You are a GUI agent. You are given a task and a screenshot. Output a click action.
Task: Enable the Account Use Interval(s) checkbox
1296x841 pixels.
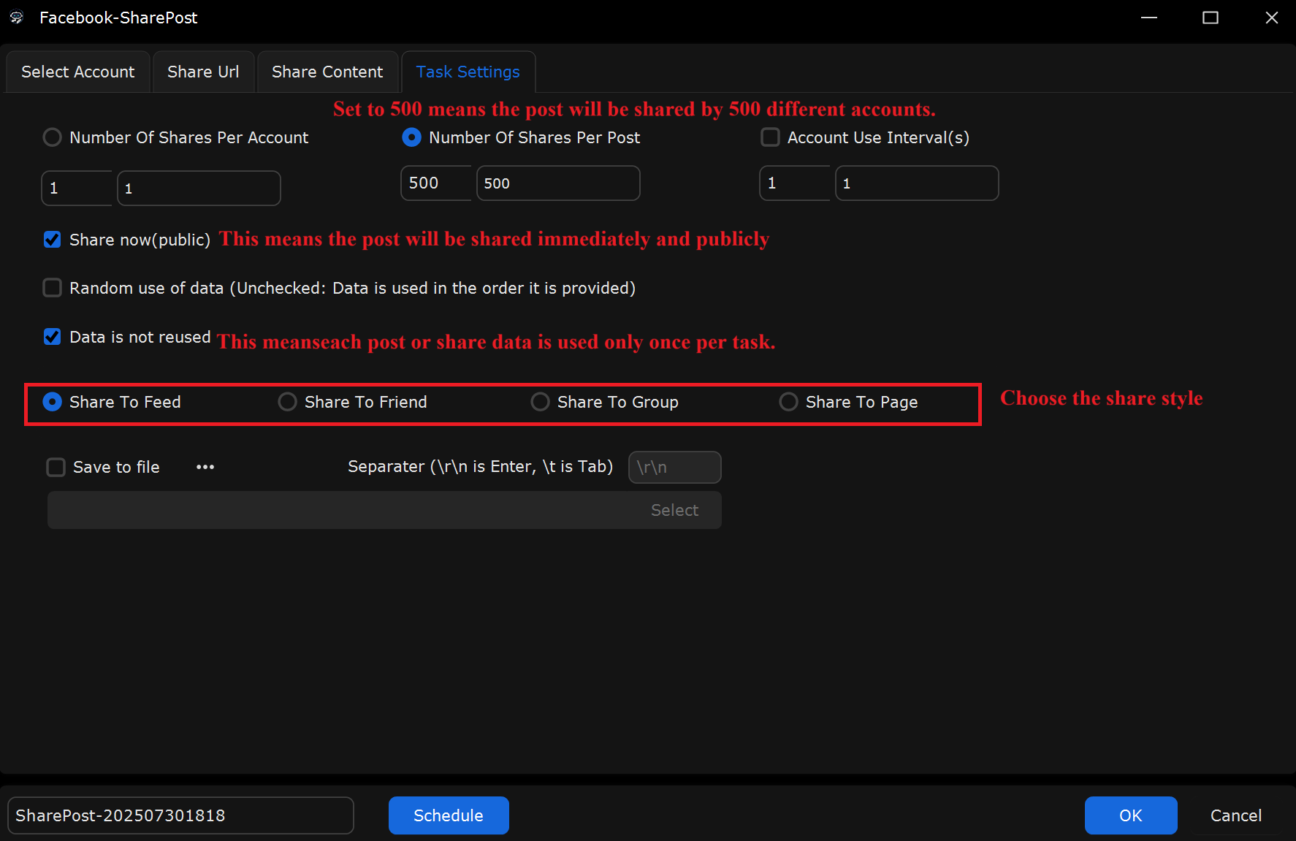tap(771, 137)
